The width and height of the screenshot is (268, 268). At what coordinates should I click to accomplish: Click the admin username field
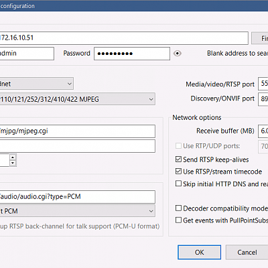click(27, 54)
